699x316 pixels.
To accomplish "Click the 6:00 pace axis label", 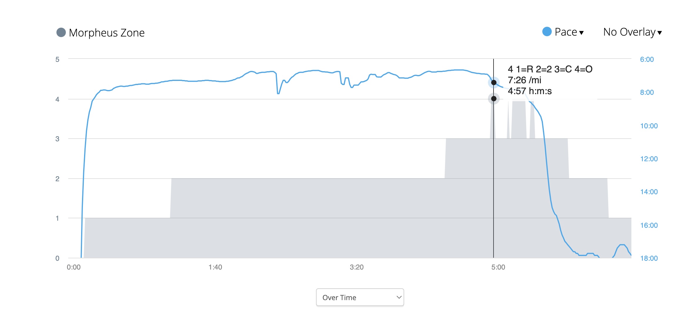I will point(647,59).
